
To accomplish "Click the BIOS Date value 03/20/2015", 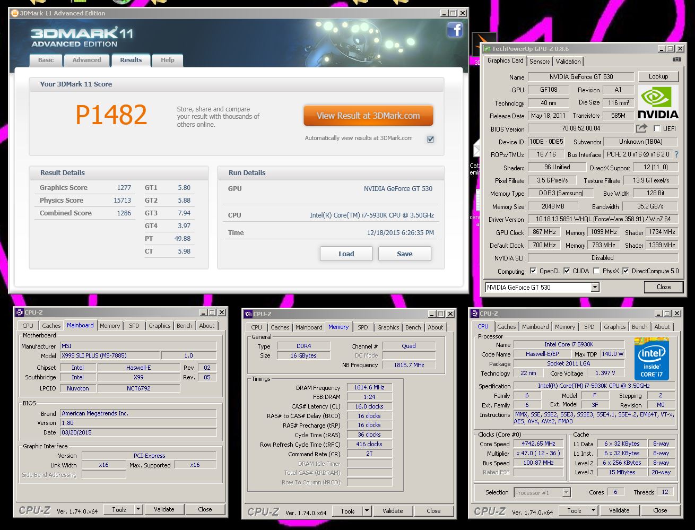I will click(x=138, y=432).
